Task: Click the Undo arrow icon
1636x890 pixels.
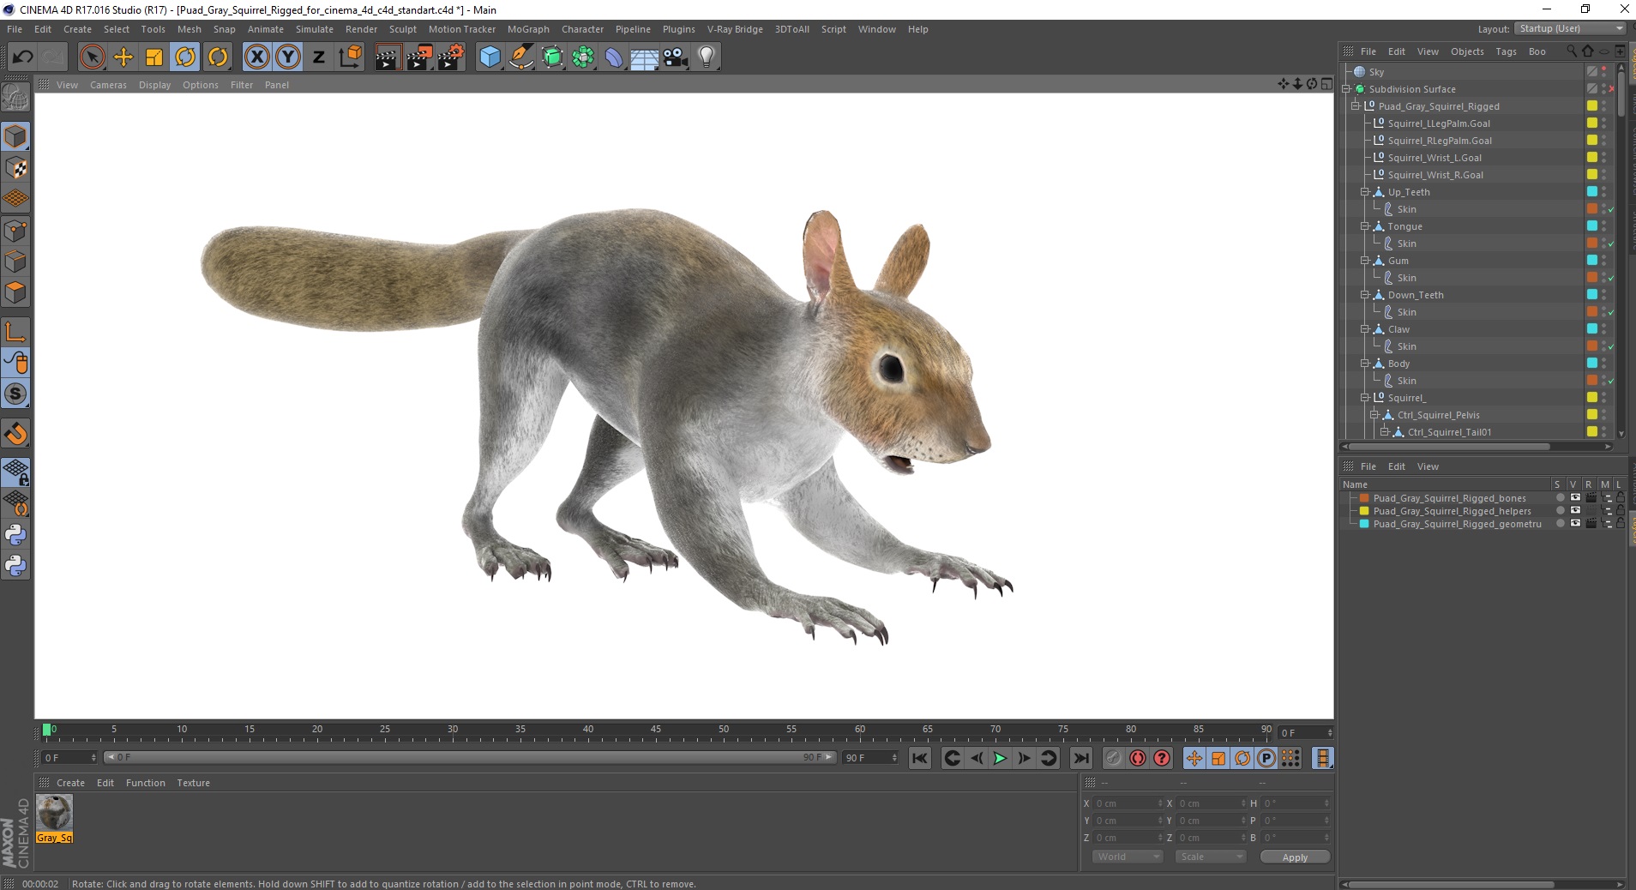Action: tap(22, 57)
